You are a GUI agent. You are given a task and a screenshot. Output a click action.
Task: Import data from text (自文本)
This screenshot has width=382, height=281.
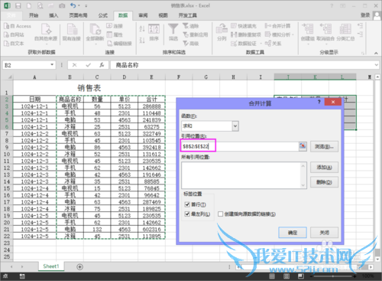click(x=14, y=44)
